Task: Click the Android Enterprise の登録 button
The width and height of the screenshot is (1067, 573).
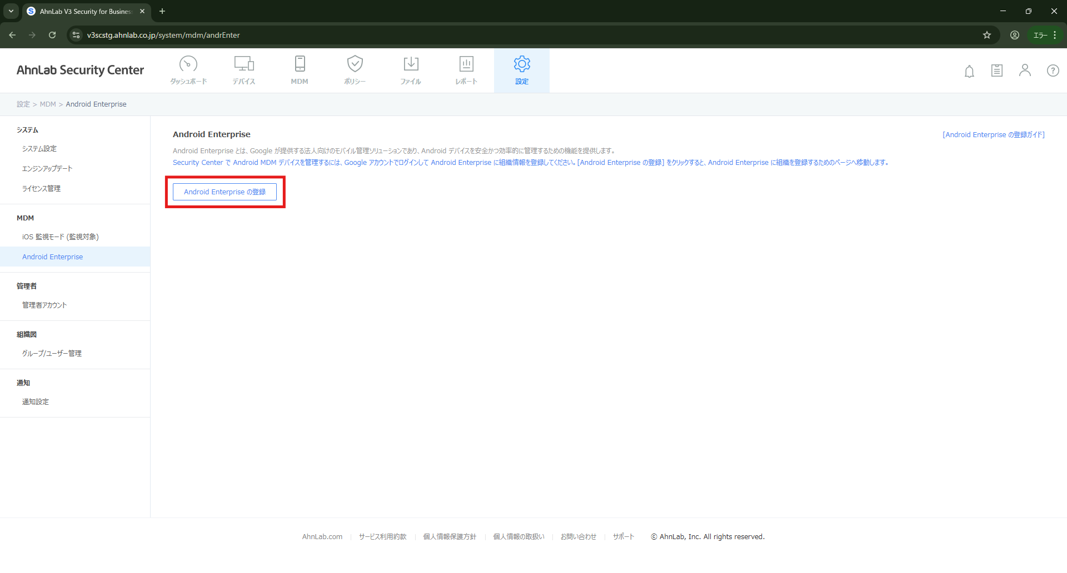Action: pyautogui.click(x=225, y=192)
